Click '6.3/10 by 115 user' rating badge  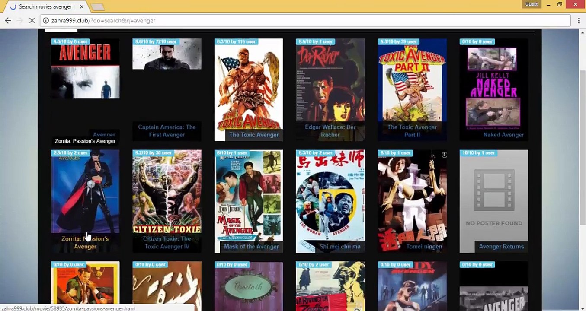tap(236, 41)
